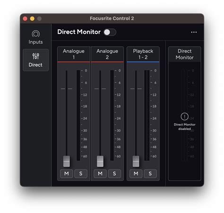224x213 pixels.
Task: Click the 0 dB mark on the Analogue 1 scale
Action: [x=85, y=70]
